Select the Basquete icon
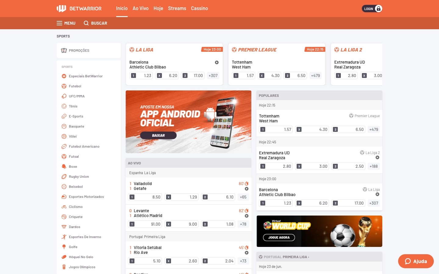 click(64, 126)
